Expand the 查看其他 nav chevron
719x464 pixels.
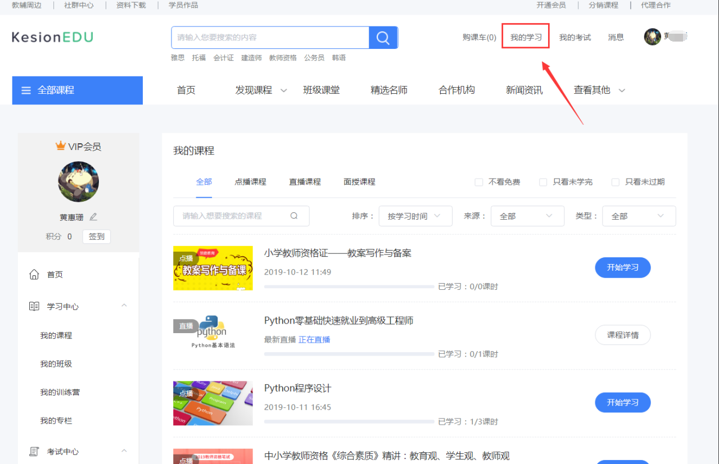coord(622,90)
